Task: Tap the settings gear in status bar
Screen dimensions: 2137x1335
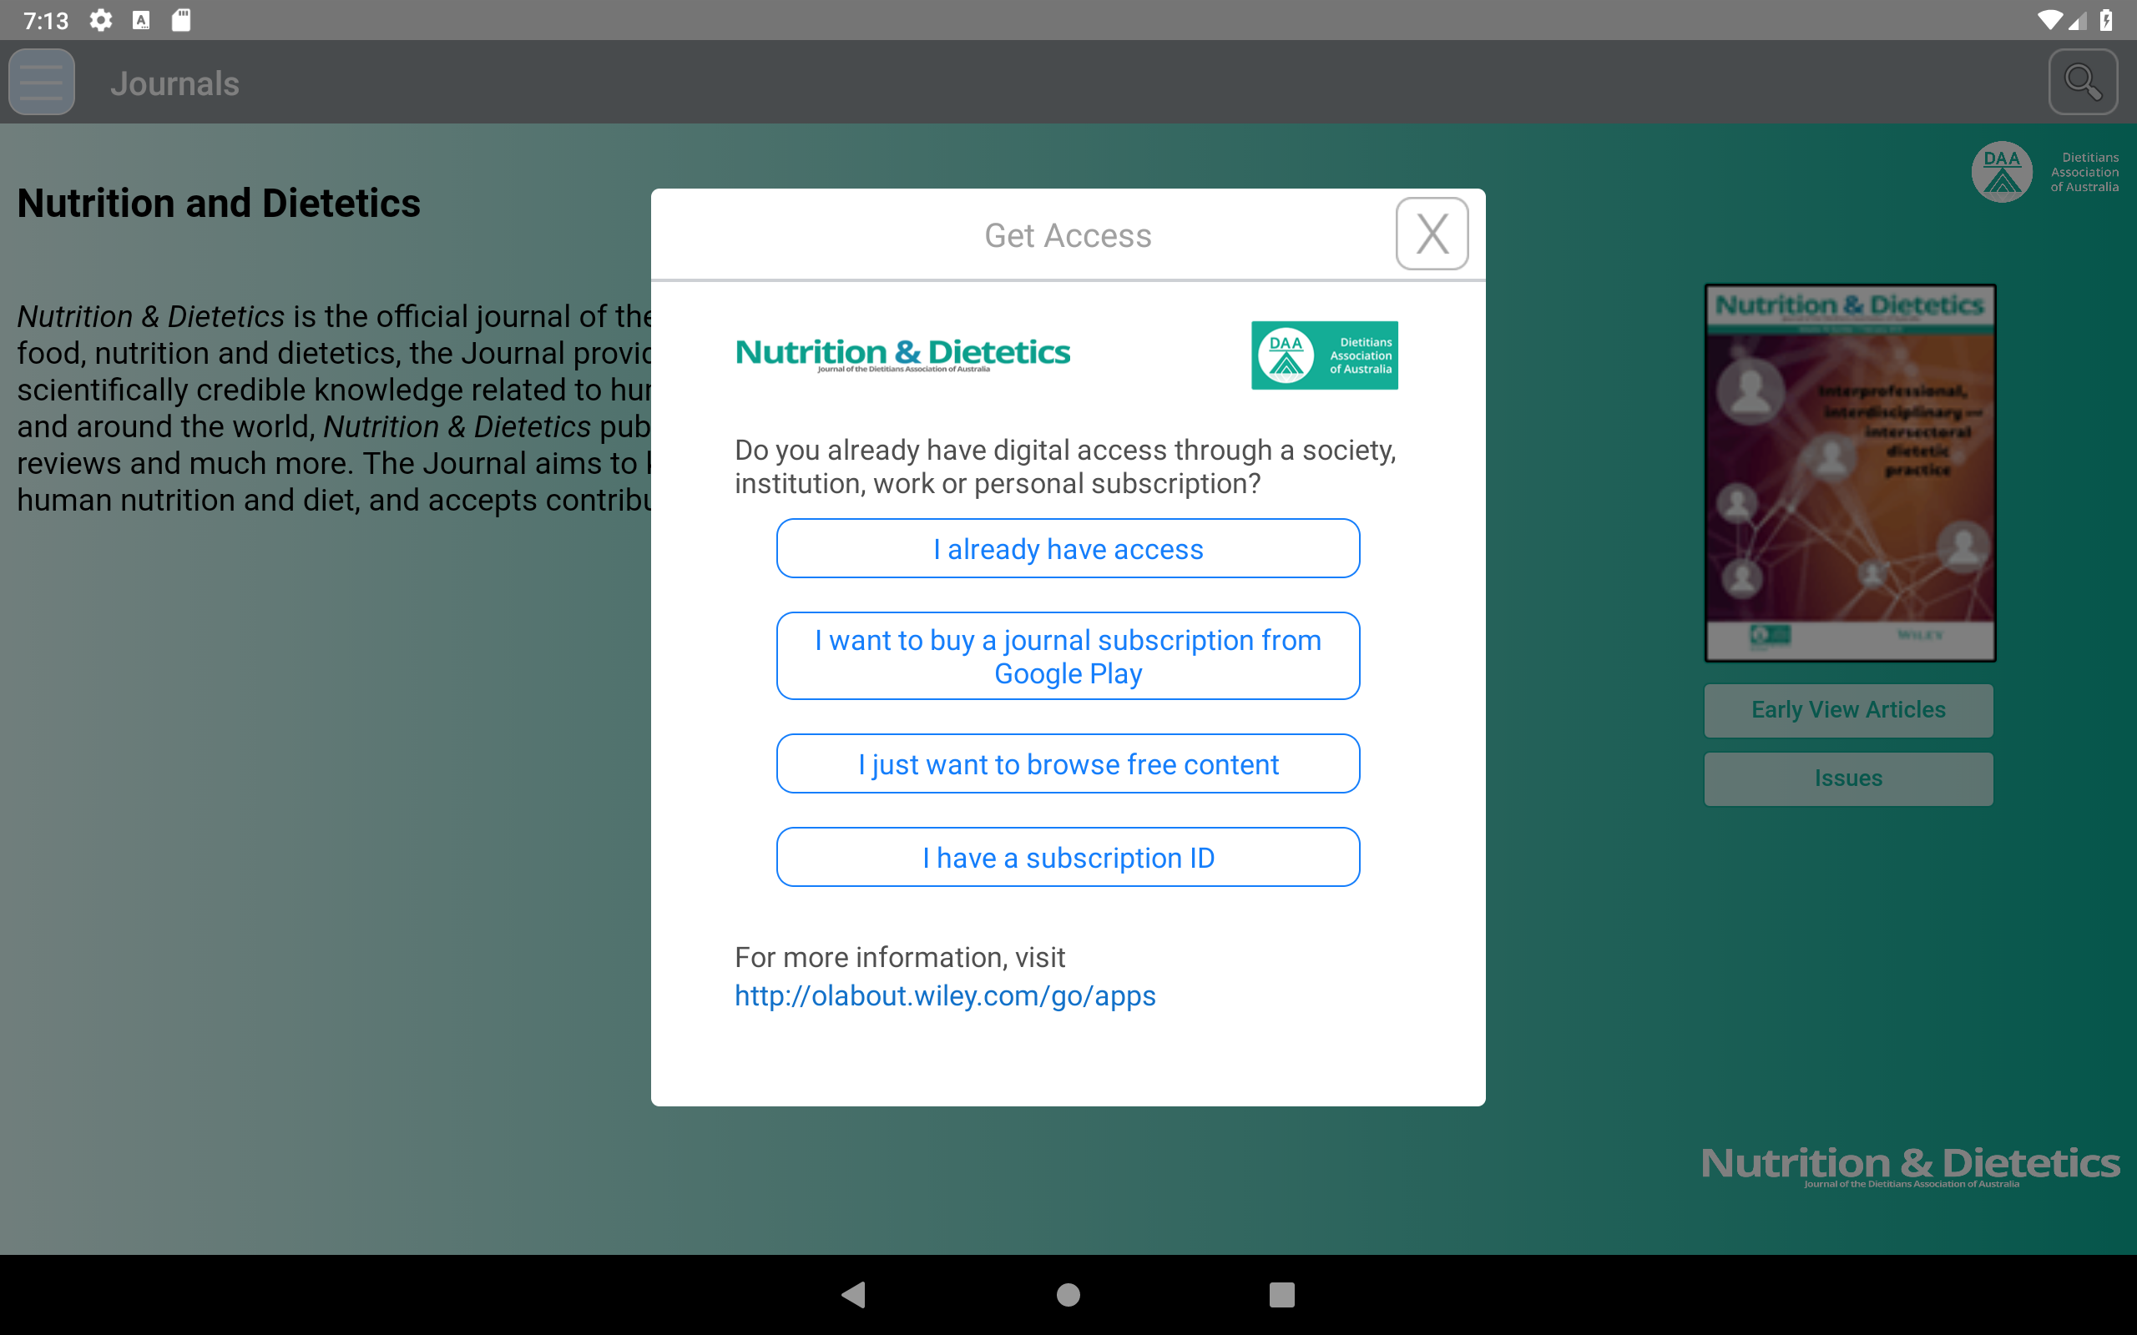Action: (101, 20)
